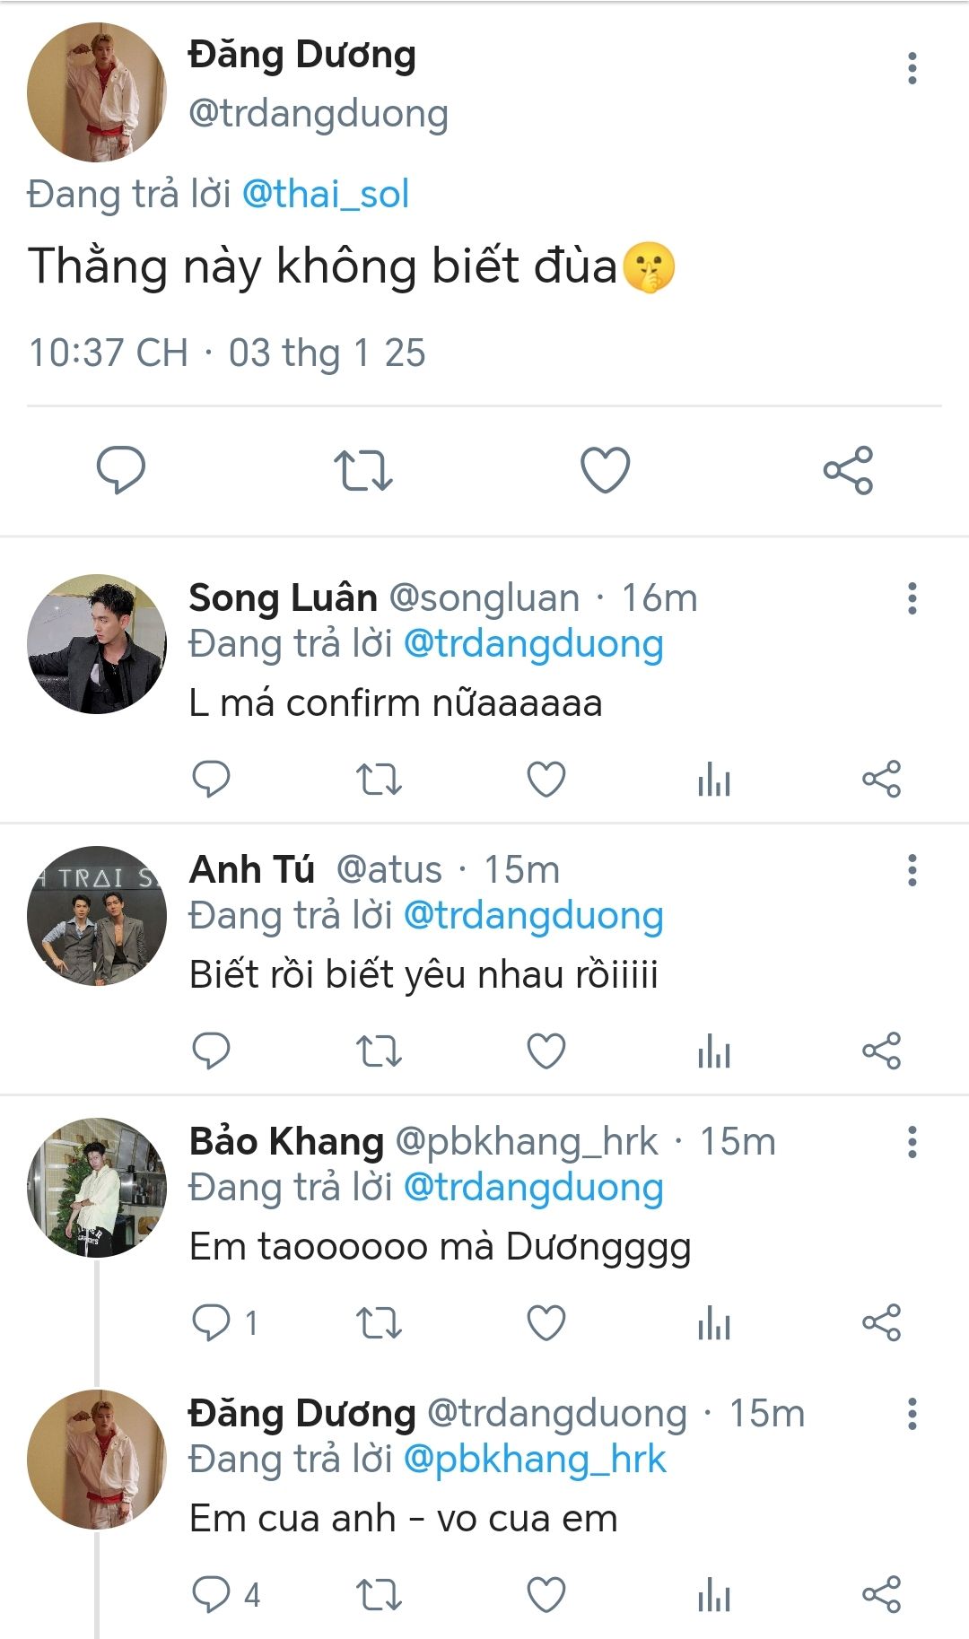Like the main tweet by Đăng Dương
The height and width of the screenshot is (1639, 969).
606,470
